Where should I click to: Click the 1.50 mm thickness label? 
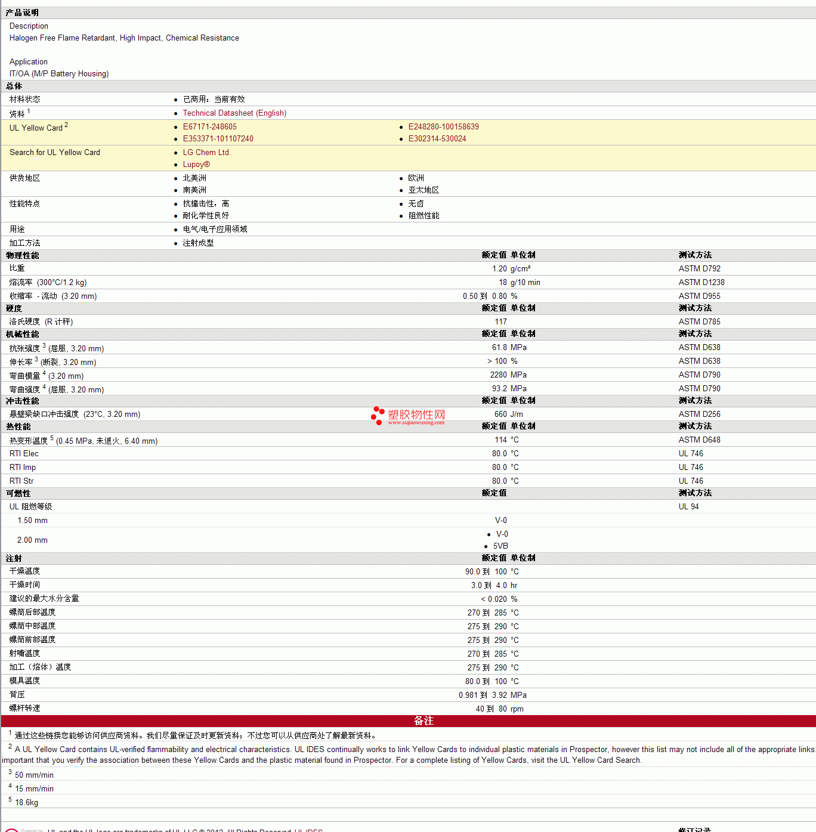tap(33, 521)
